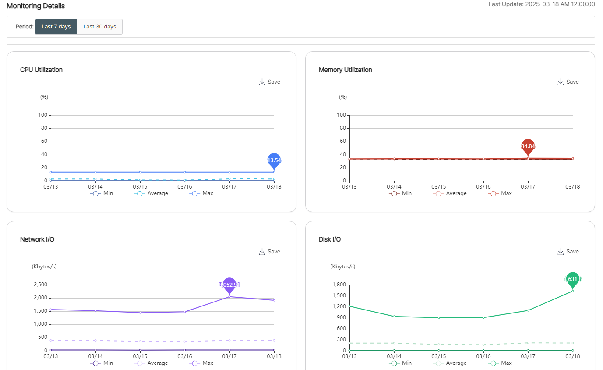This screenshot has width=603, height=370.
Task: Click the Disk I/O Save download icon
Action: 561,252
